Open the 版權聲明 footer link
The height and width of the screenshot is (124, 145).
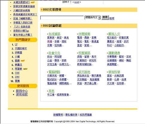[x=58, y=115]
